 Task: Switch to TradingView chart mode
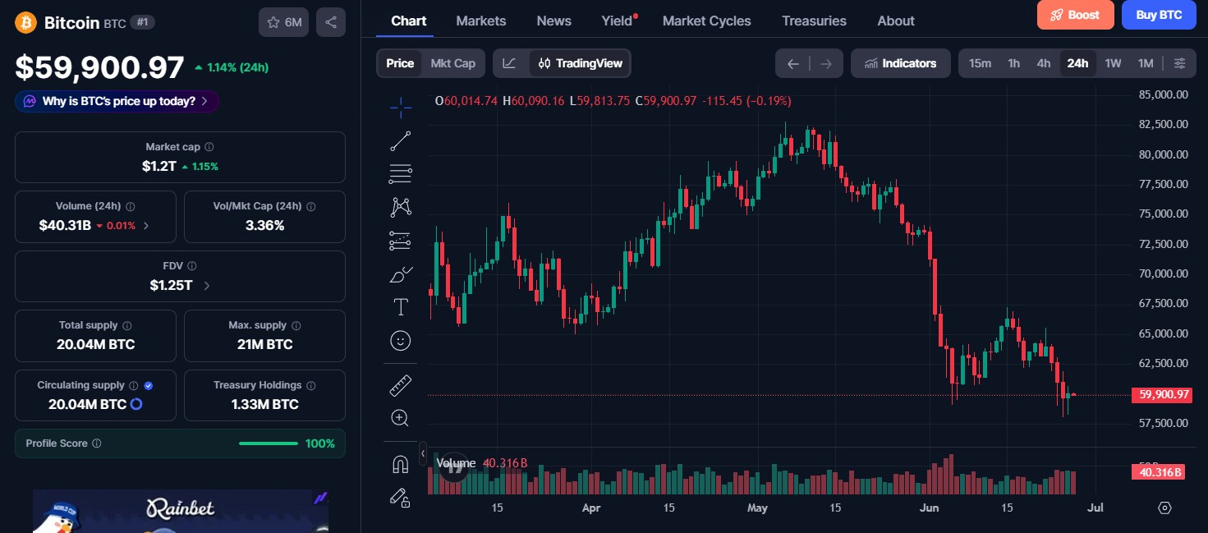[x=580, y=63]
